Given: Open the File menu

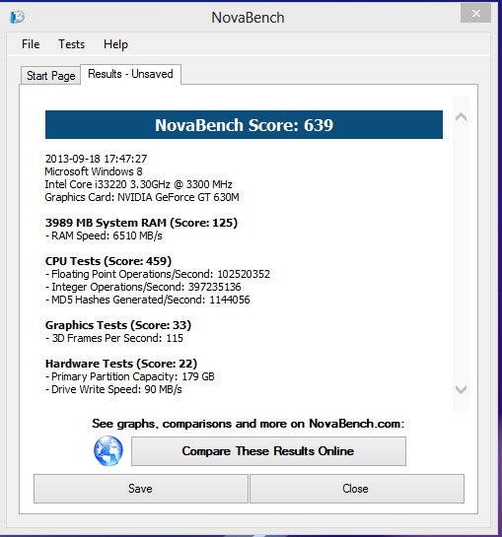Looking at the screenshot, I should point(31,44).
